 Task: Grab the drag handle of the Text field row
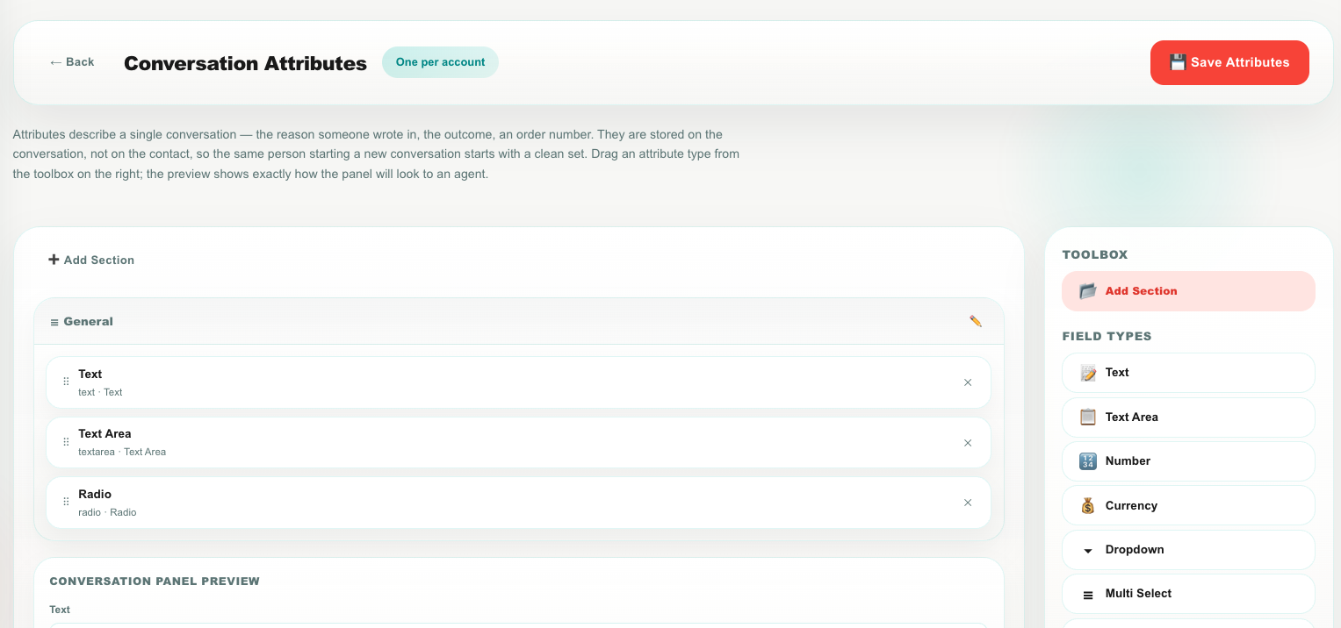coord(66,382)
